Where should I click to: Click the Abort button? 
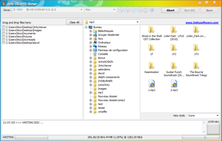click(170, 10)
